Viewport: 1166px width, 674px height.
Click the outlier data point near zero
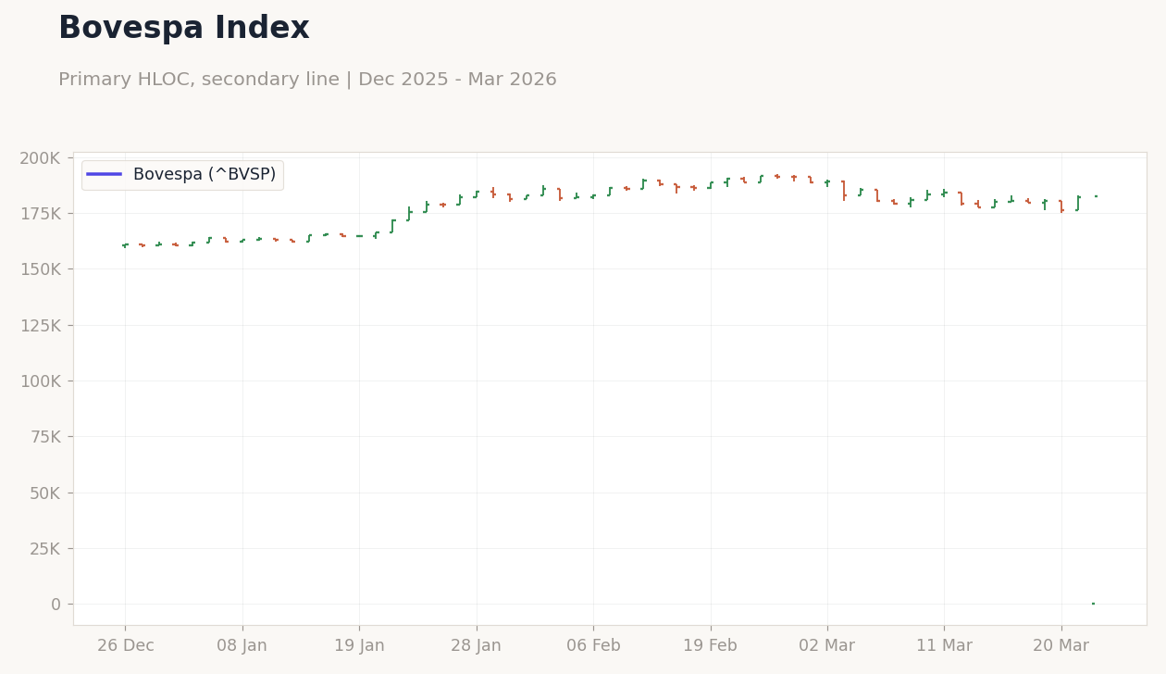tap(1093, 604)
